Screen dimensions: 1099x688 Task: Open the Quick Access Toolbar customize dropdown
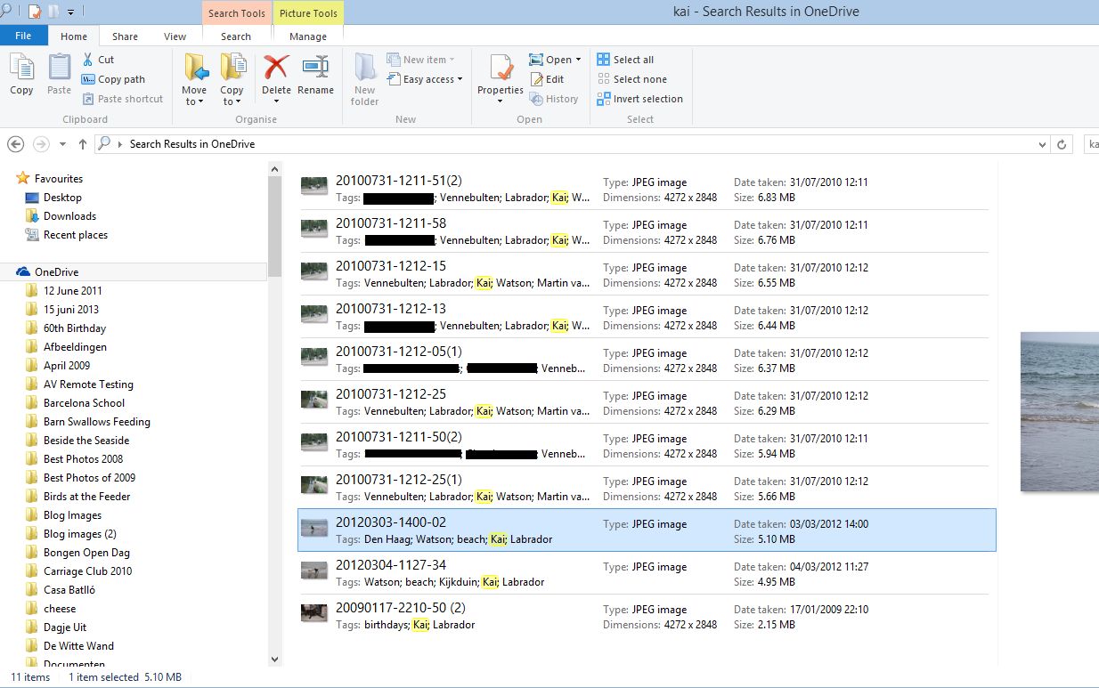click(x=70, y=12)
